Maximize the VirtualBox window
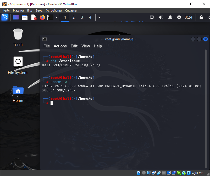Image resolution: width=210 pixels, height=176 pixels. point(192,4)
